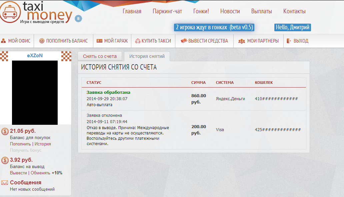
Task: Open the Новости page
Action: (230, 11)
